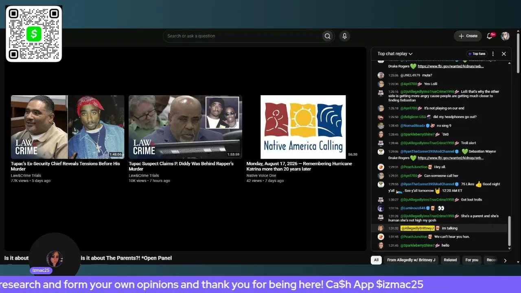Click the chat replay scrollbar thumb
The width and height of the screenshot is (521, 293).
click(x=509, y=230)
